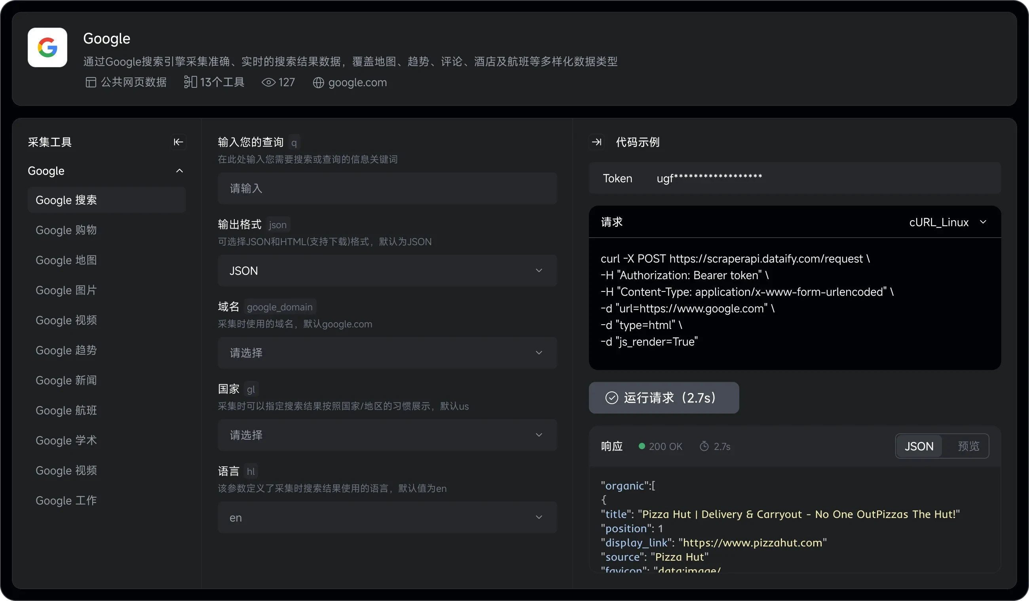This screenshot has height=601, width=1029.
Task: Select Google 购物 in the sidebar
Action: coord(66,230)
